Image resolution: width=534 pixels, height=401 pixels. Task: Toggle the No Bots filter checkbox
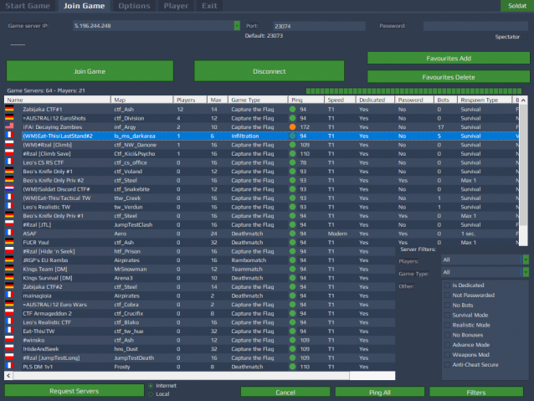[446, 306]
